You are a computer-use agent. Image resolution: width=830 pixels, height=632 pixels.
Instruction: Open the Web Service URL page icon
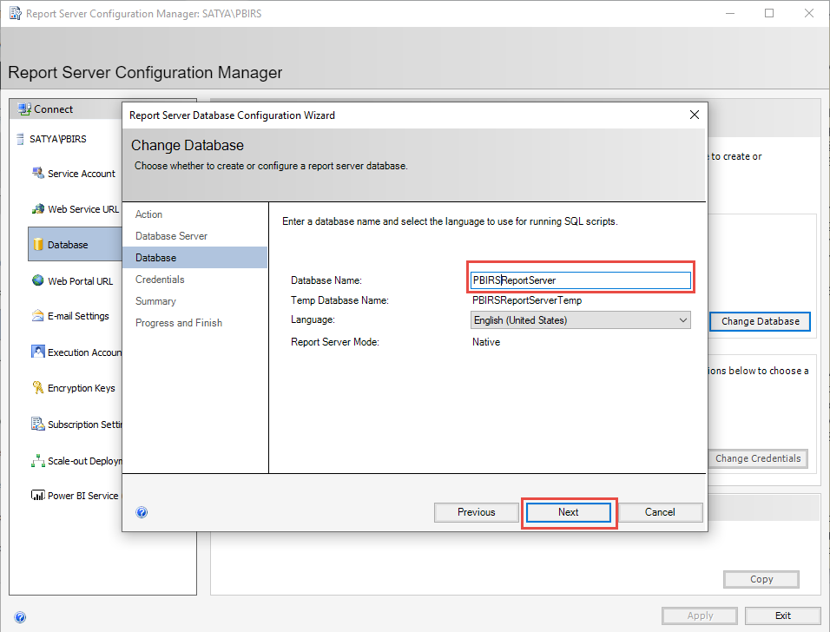click(x=36, y=208)
